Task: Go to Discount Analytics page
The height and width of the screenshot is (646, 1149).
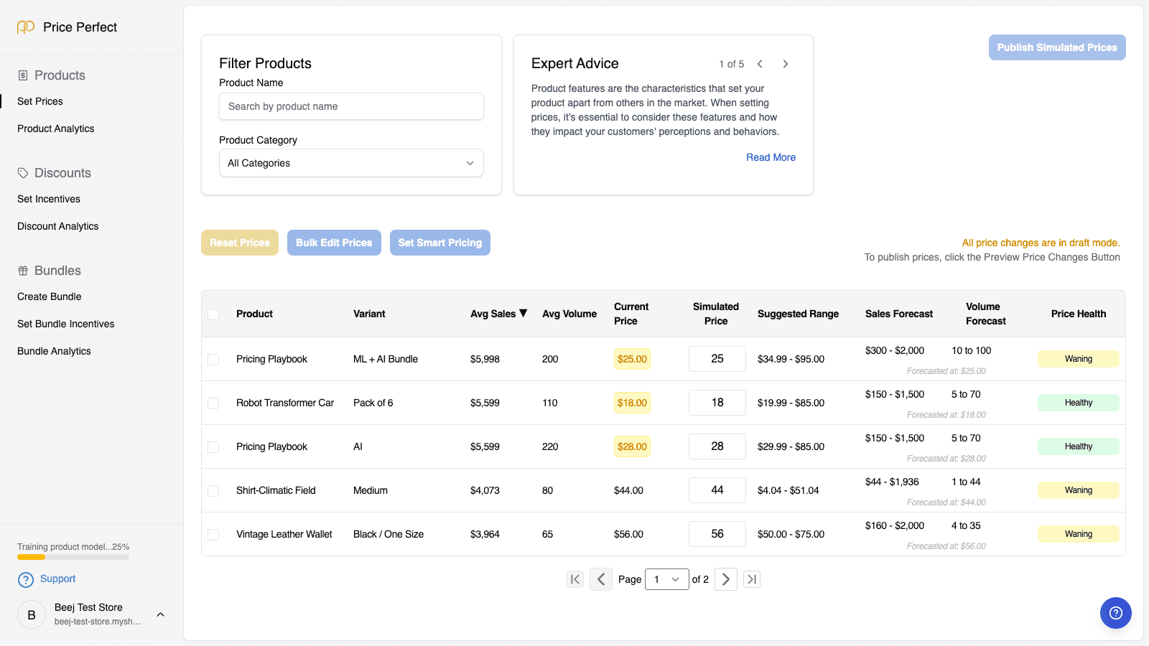Action: tap(57, 226)
